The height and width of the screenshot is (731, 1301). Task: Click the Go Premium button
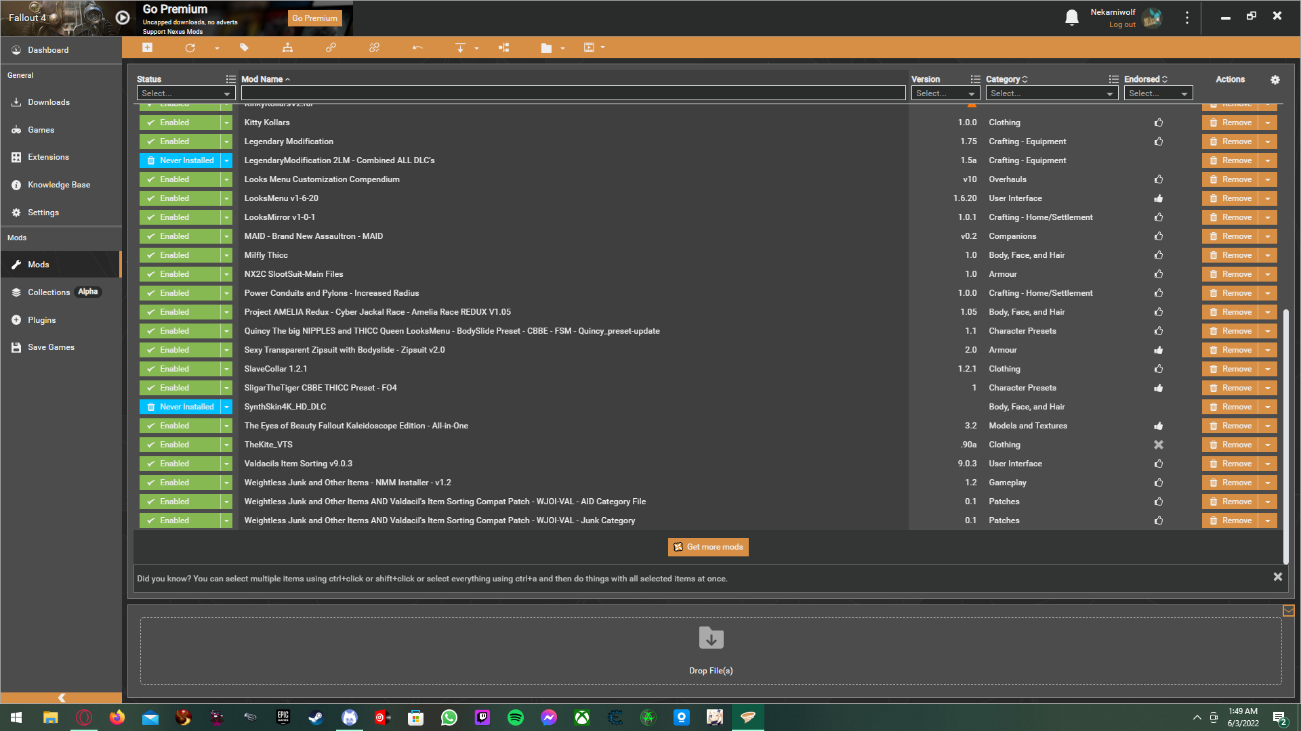click(314, 18)
